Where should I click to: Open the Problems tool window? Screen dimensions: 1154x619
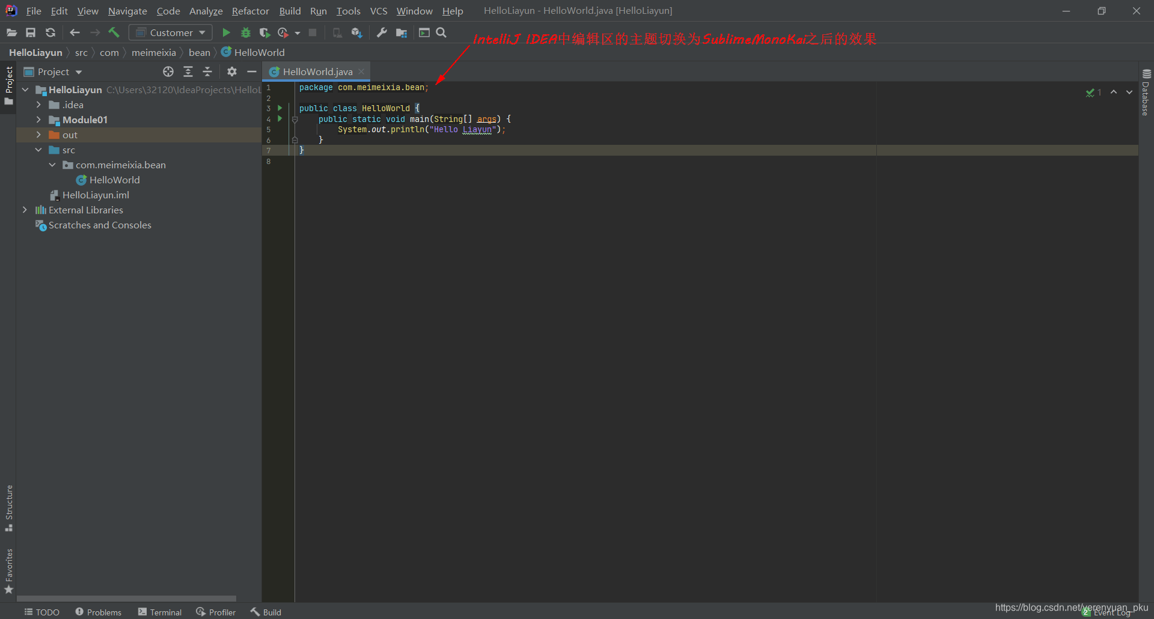98,612
